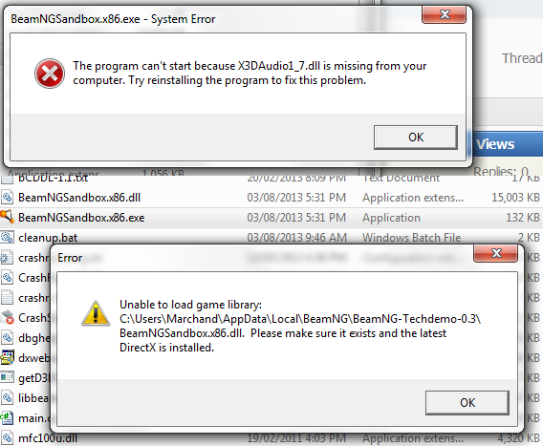Select the dbghelp dll file icon
This screenshot has height=446, width=543.
coord(7,337)
